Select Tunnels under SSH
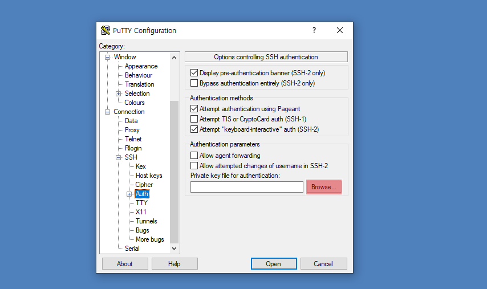Image resolution: width=487 pixels, height=289 pixels. click(147, 221)
